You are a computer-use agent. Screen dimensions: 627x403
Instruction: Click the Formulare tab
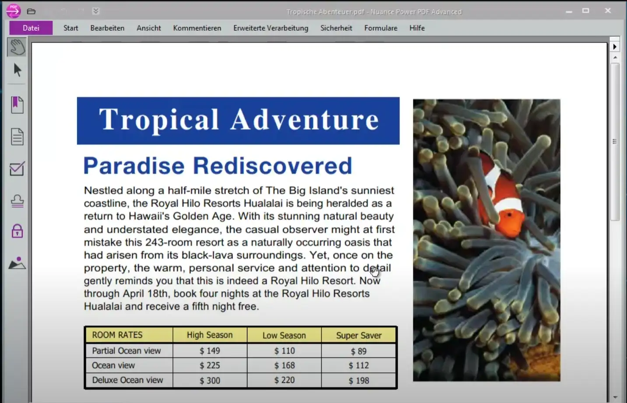click(x=380, y=28)
